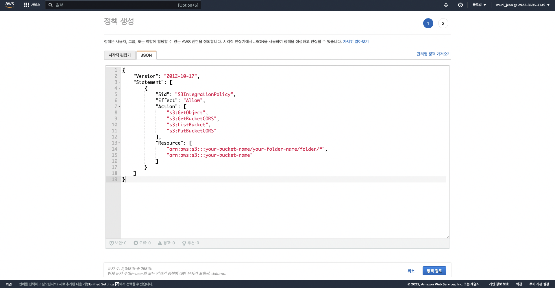Open the muni_jeon account dropdown
Image resolution: width=555 pixels, height=288 pixels.
point(523,5)
